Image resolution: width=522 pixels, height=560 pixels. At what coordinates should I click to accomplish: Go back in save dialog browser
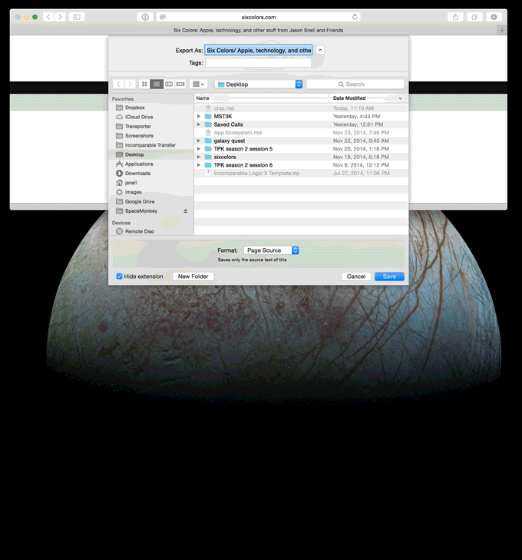(118, 84)
